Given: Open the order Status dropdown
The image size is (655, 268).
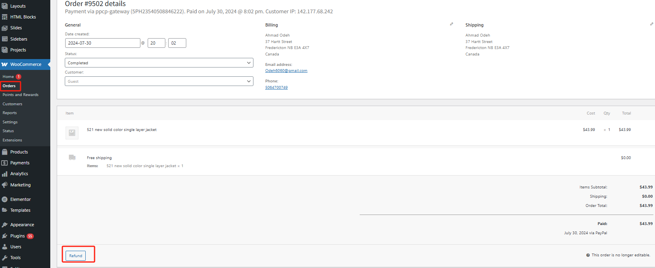Looking at the screenshot, I should click(159, 63).
